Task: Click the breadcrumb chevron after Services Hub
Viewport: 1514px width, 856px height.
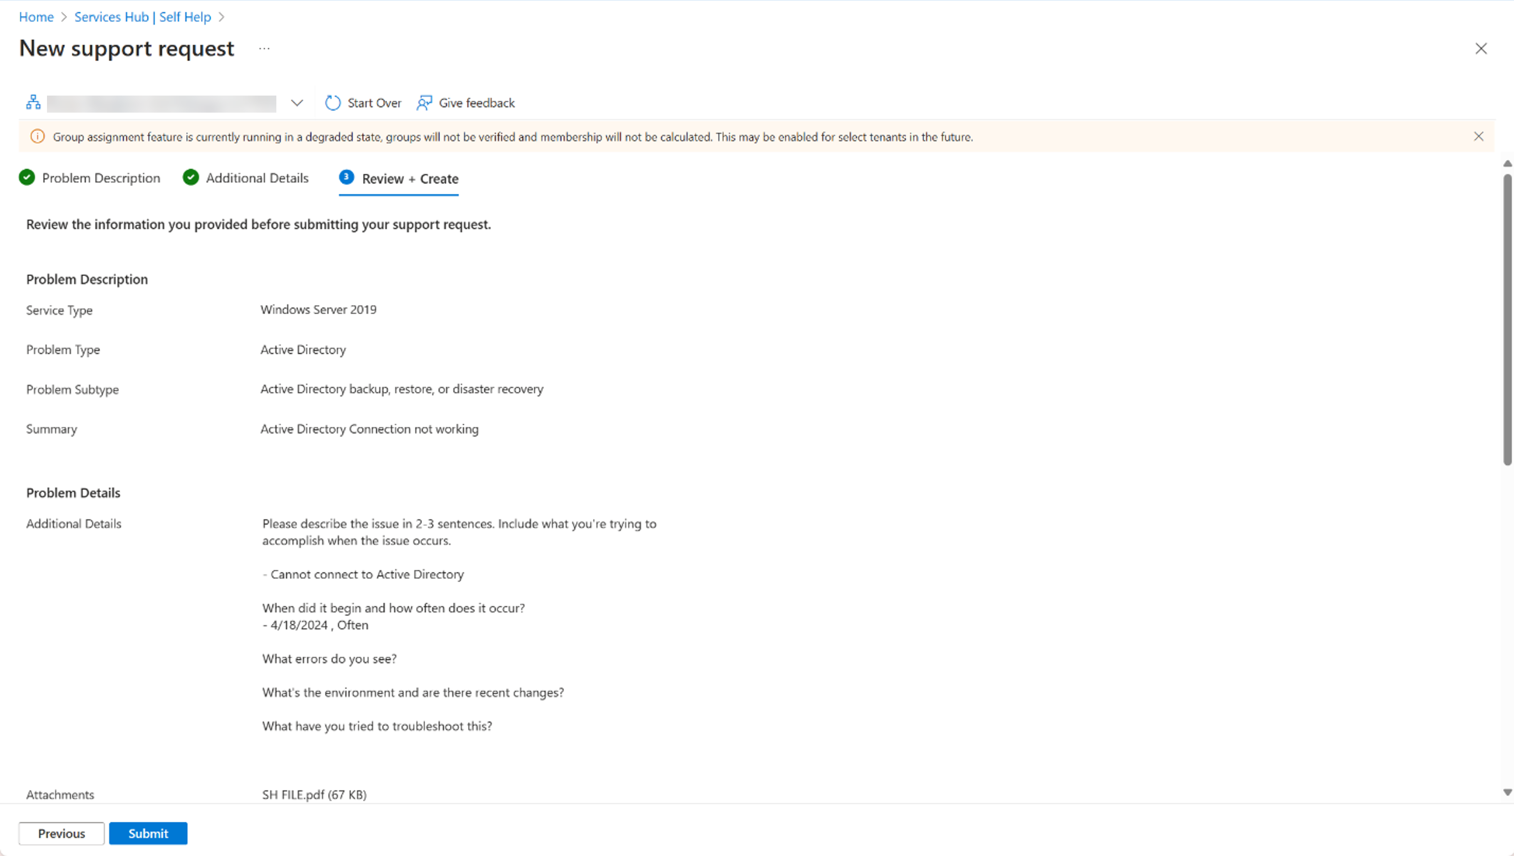Action: (x=222, y=15)
